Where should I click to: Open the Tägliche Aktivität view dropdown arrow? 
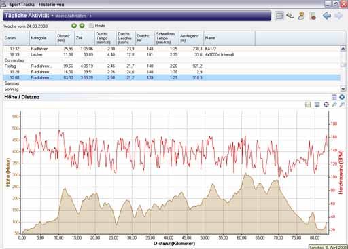[90, 16]
